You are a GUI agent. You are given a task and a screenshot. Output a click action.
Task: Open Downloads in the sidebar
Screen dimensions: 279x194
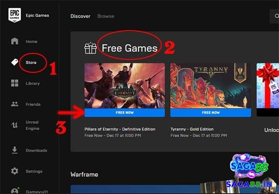(36, 150)
